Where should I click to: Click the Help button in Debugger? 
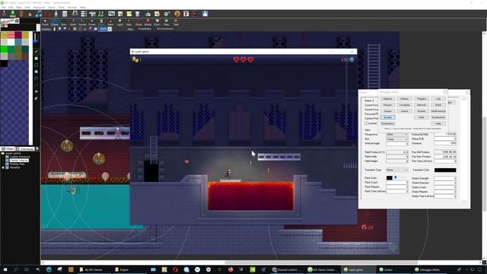coord(438,123)
